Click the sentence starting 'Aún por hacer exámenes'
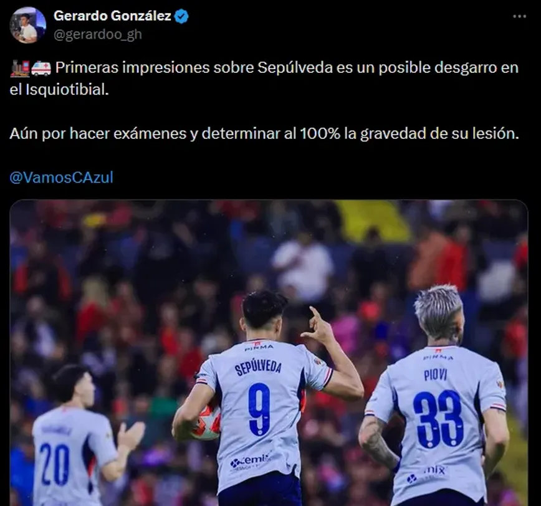This screenshot has width=541, height=506. [264, 133]
